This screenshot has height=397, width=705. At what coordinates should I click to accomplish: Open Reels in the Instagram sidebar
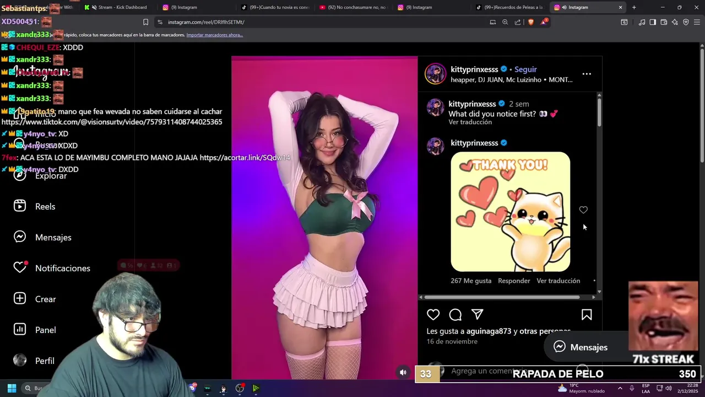coord(34,206)
